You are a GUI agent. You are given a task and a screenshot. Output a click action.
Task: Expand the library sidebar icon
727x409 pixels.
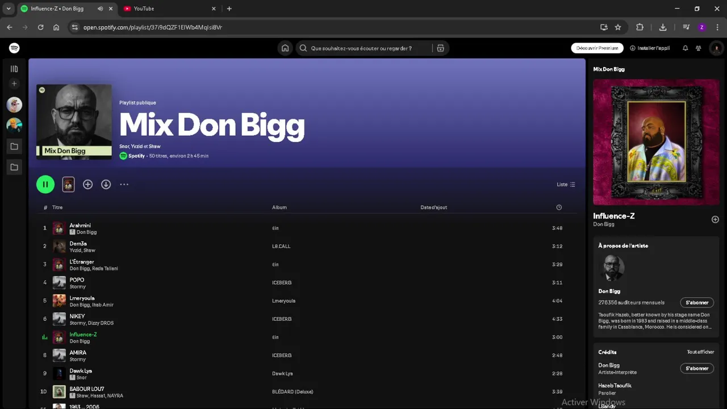14,69
